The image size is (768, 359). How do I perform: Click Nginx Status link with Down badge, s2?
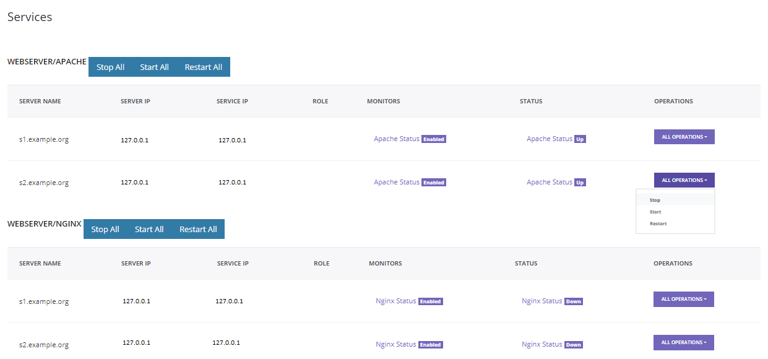542,344
